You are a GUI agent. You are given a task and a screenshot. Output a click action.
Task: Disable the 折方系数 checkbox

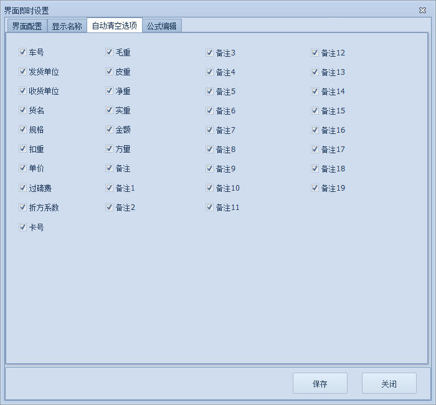[x=22, y=207]
